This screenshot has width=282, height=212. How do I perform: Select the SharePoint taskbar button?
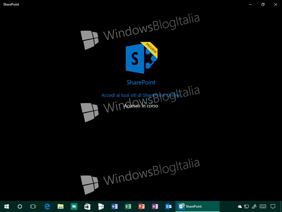point(197,206)
